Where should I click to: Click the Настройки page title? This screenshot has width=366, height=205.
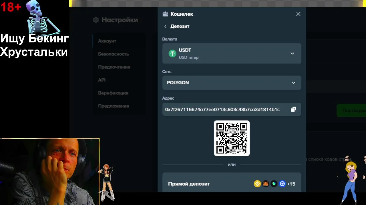[120, 20]
